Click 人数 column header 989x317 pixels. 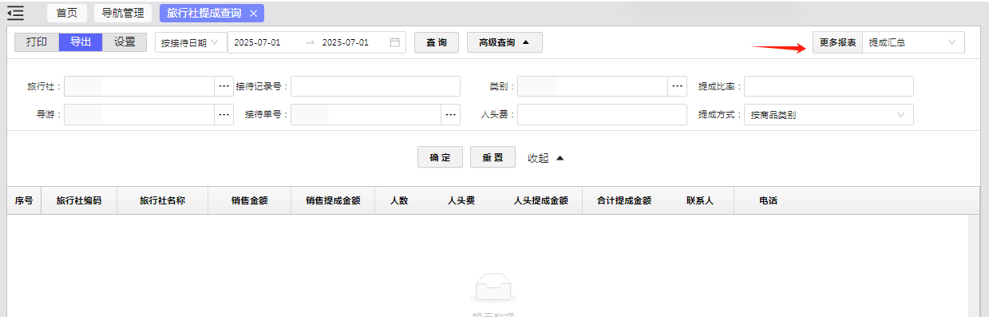click(399, 201)
